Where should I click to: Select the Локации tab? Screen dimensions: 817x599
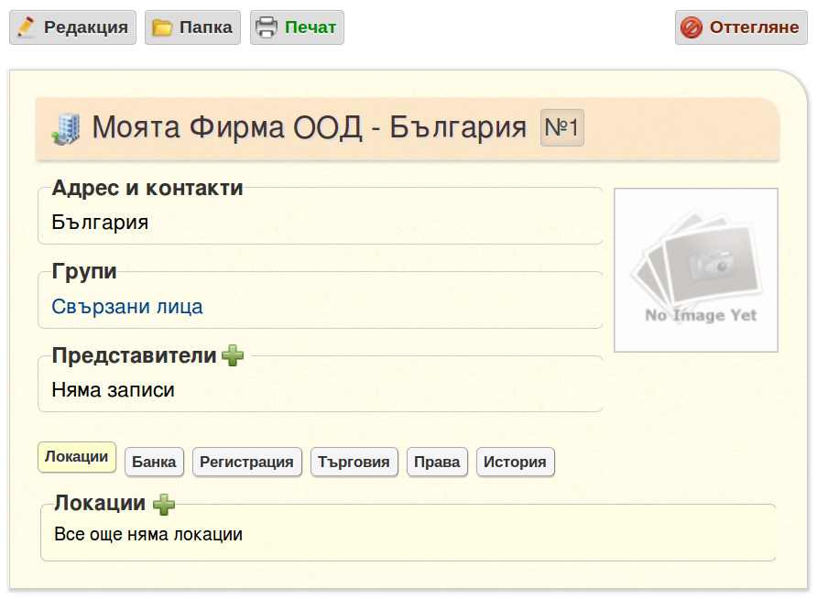pyautogui.click(x=77, y=457)
